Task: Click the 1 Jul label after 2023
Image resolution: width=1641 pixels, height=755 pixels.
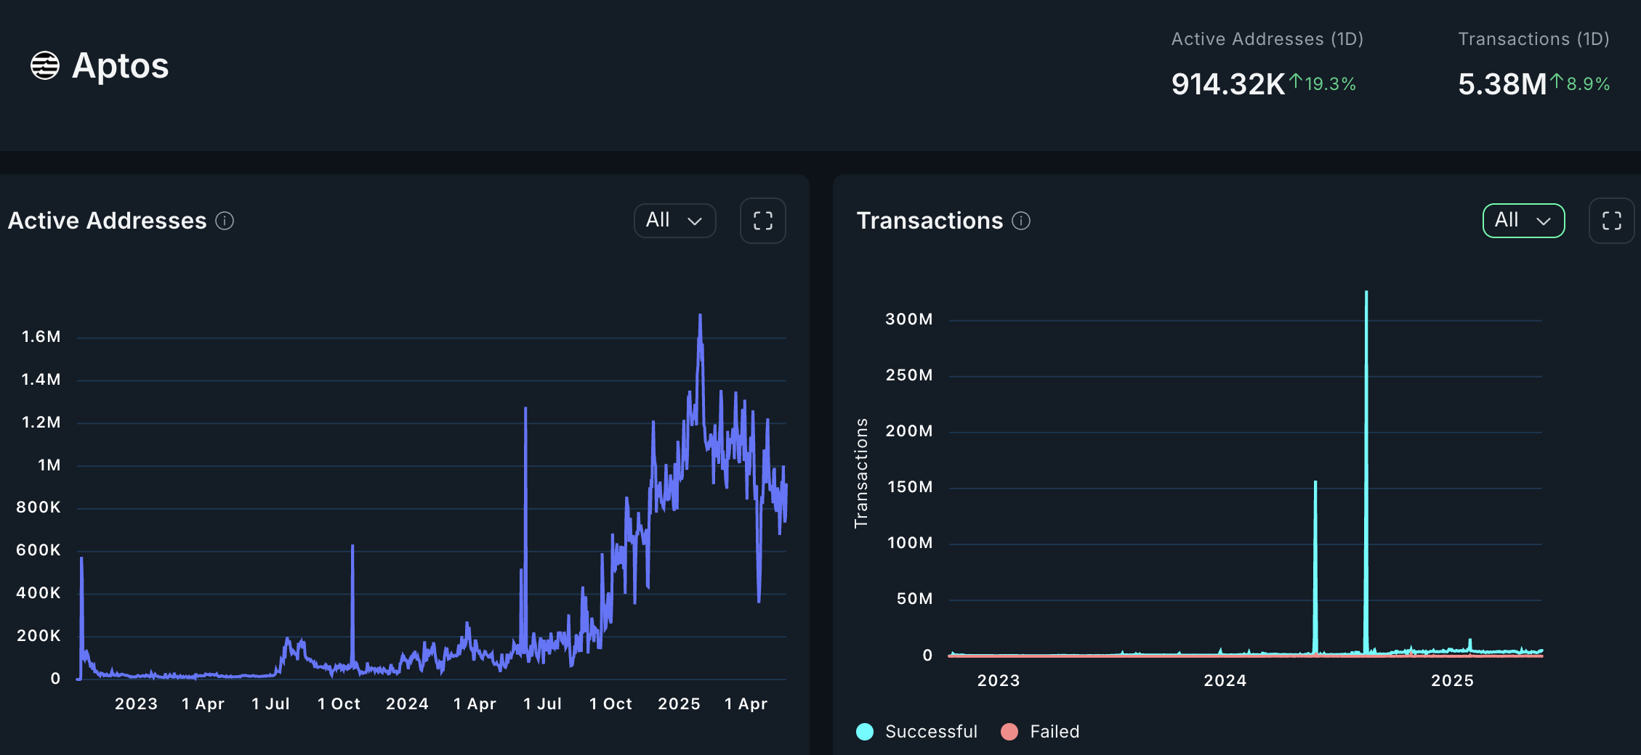Action: pos(270,704)
